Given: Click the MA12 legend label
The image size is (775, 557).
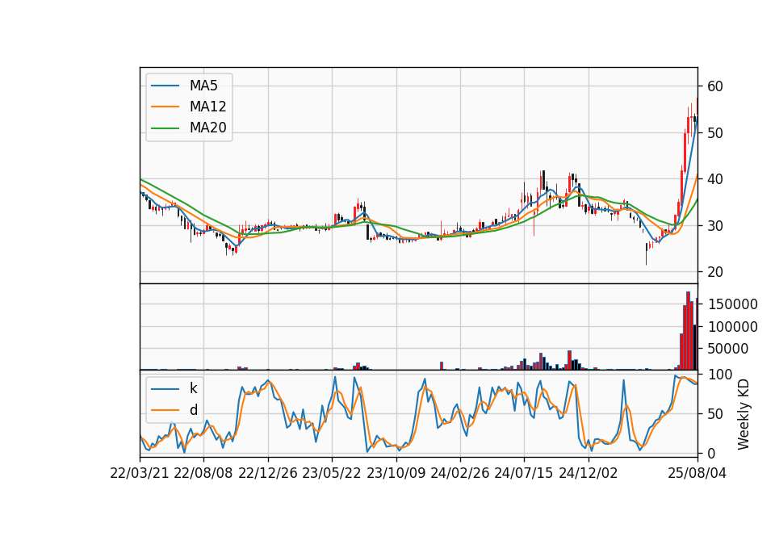Looking at the screenshot, I should [x=207, y=107].
